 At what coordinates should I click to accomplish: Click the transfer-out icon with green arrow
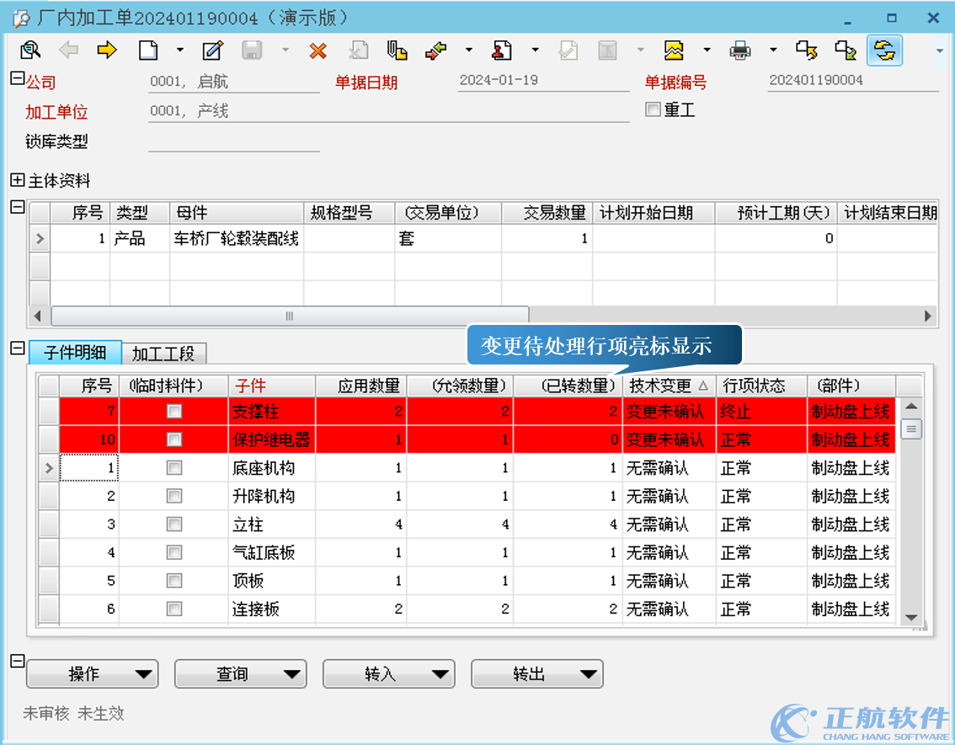(846, 50)
